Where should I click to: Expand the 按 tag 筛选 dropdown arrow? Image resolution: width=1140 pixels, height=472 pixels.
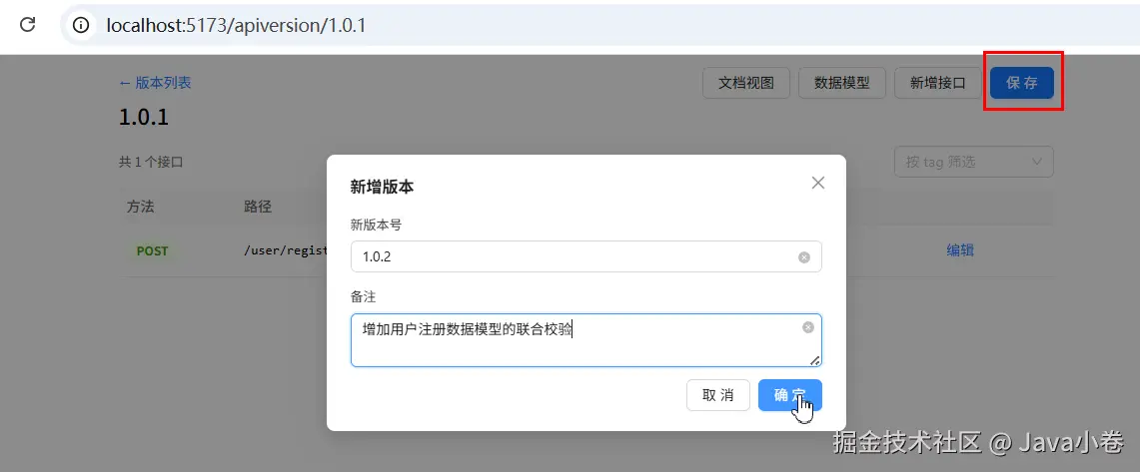coord(1037,162)
